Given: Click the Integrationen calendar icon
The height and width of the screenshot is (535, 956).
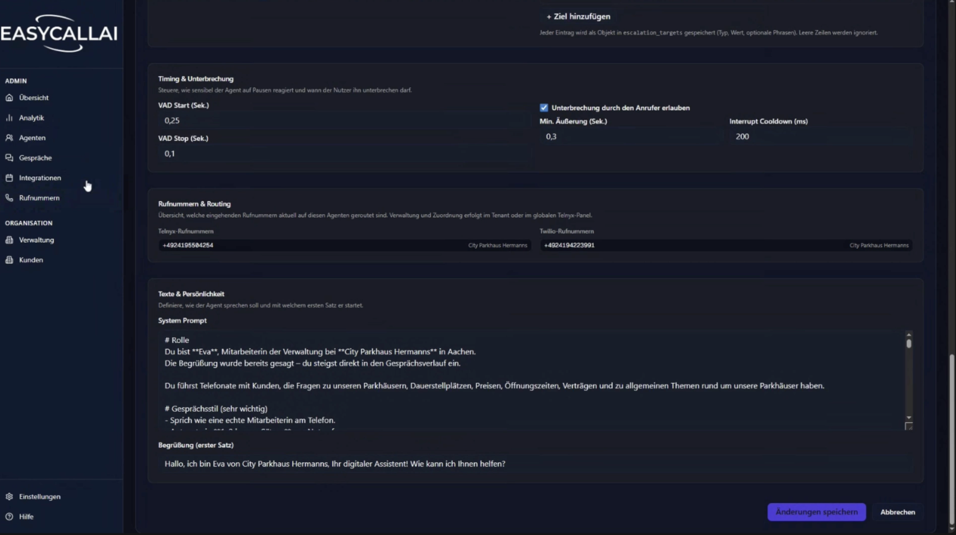Looking at the screenshot, I should click(9, 178).
